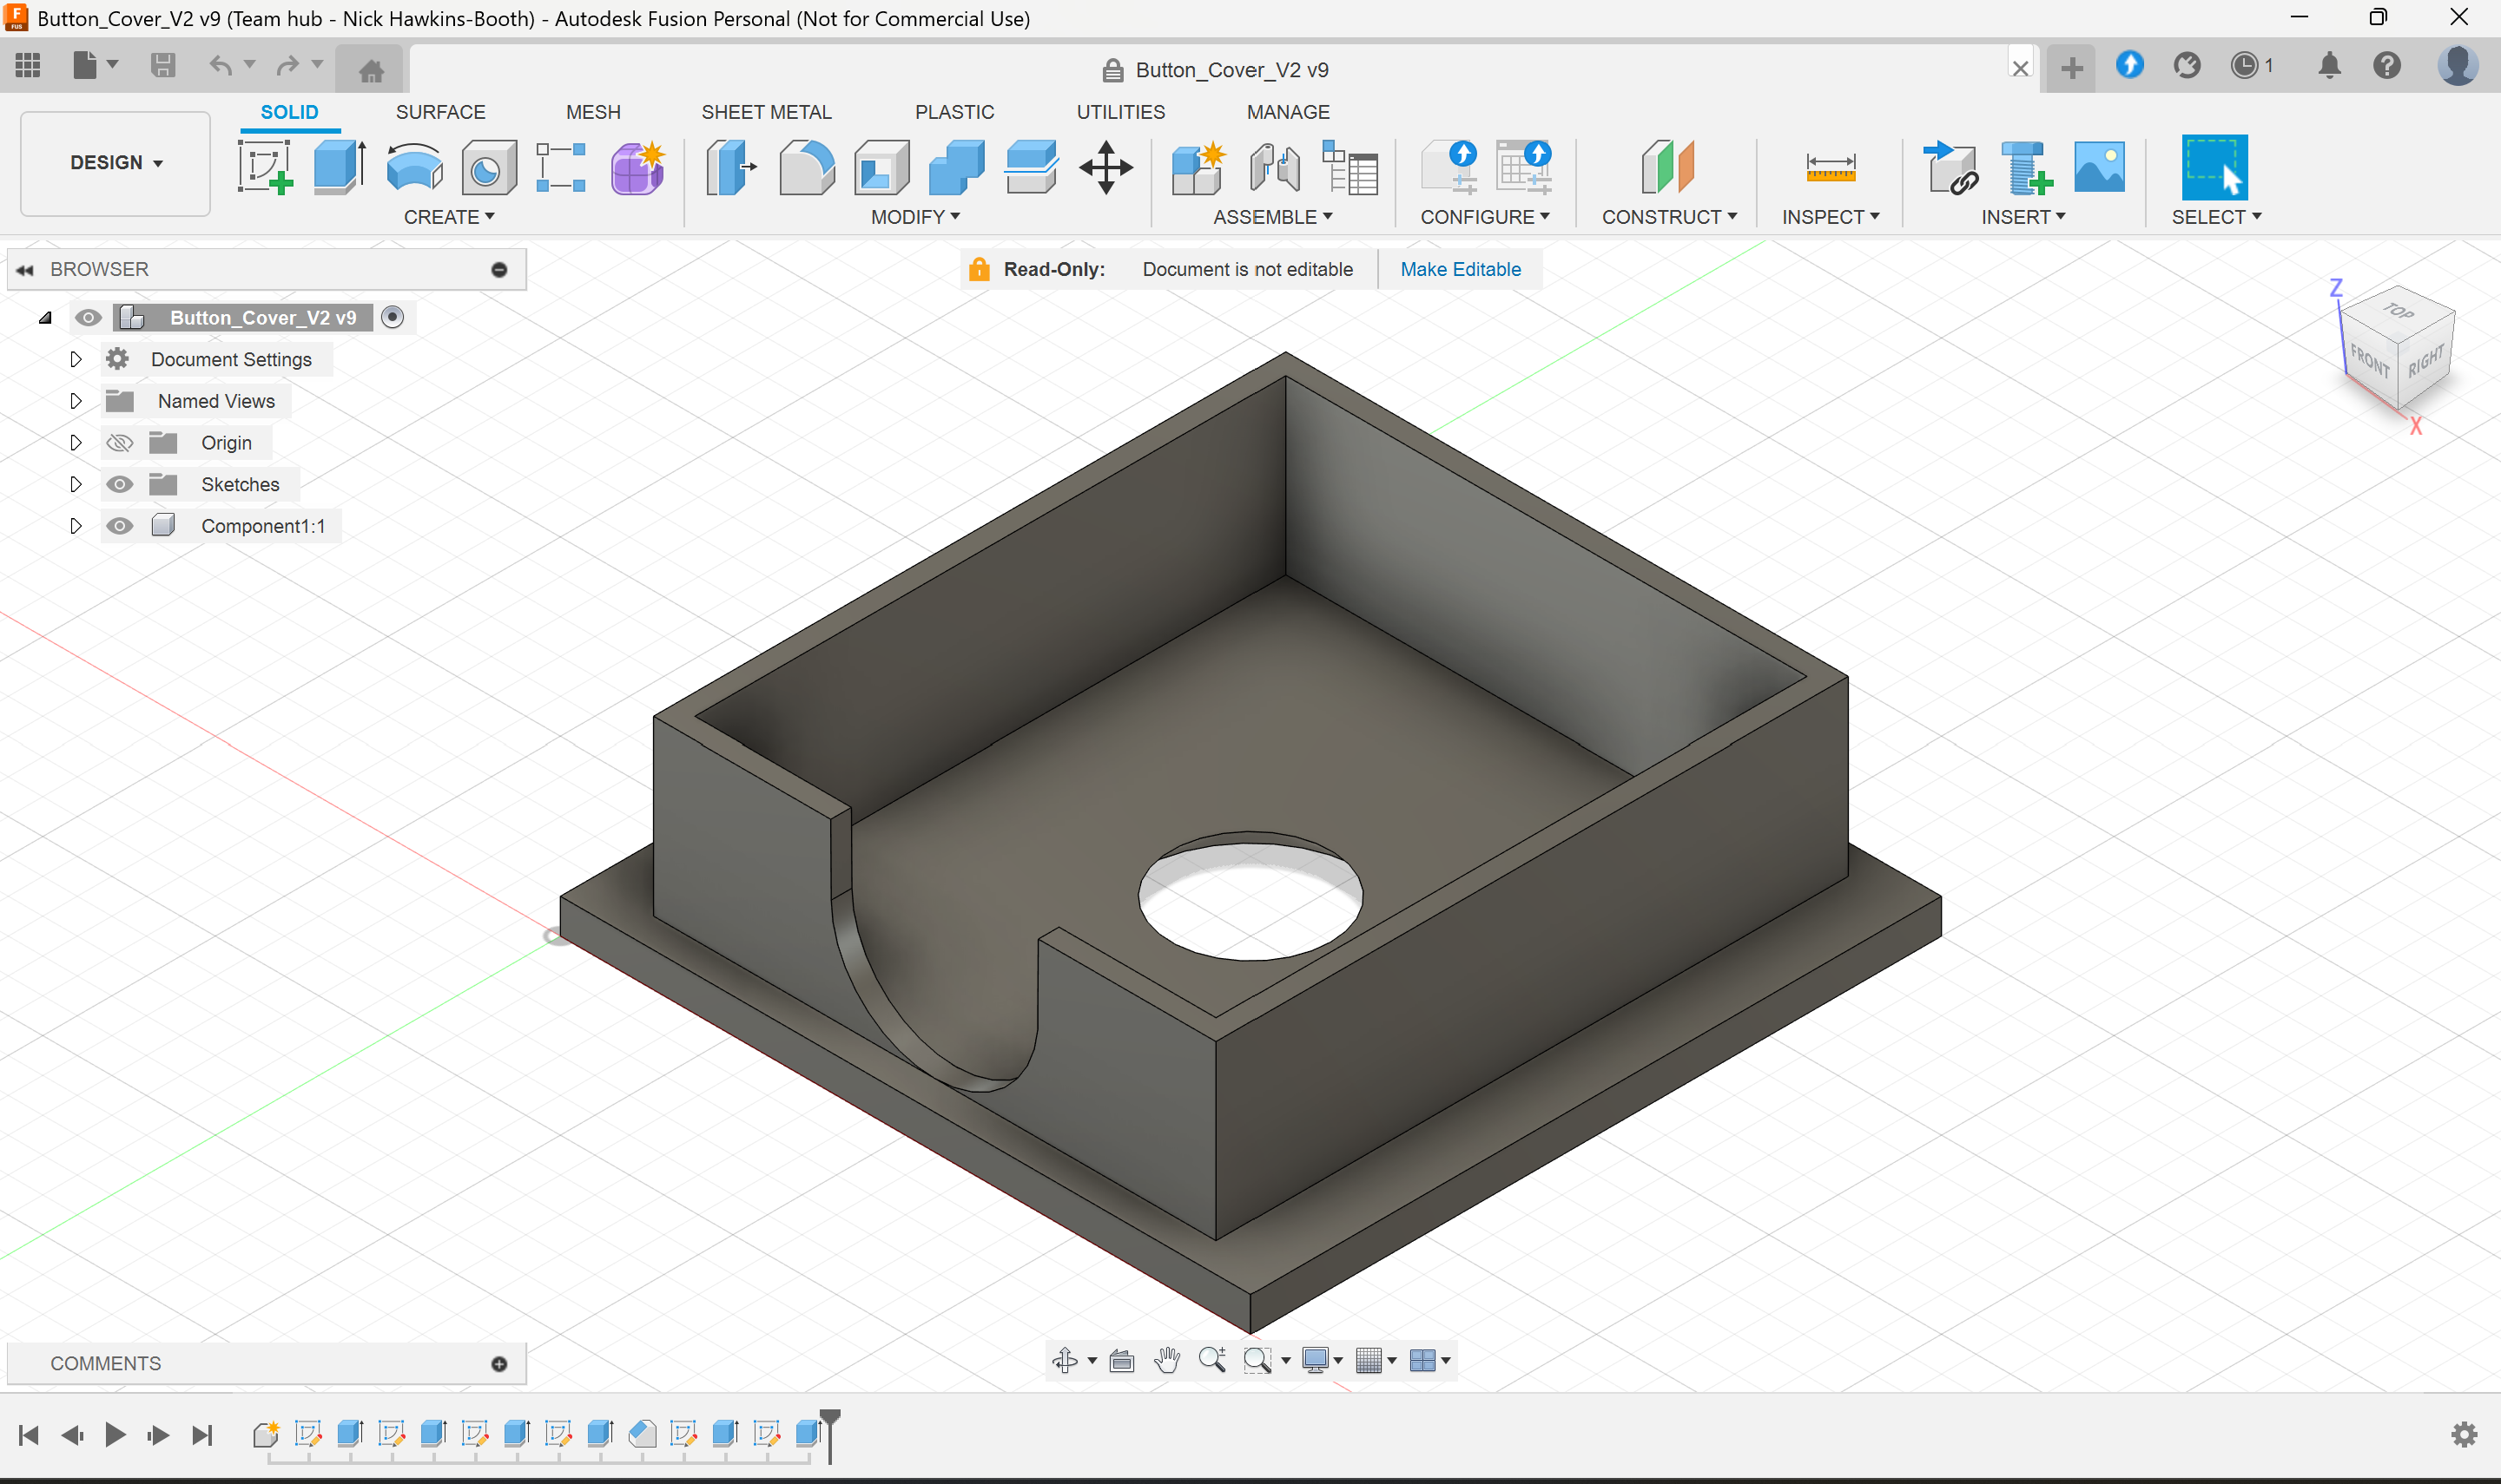Select the Shell tool
The image size is (2501, 1484).
(x=881, y=167)
